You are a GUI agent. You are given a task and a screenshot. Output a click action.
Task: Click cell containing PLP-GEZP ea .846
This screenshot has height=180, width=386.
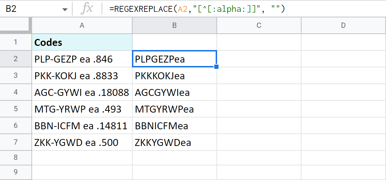point(82,59)
